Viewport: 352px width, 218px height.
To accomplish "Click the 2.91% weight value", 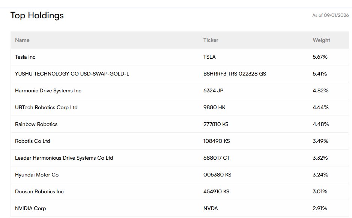I will pyautogui.click(x=320, y=208).
